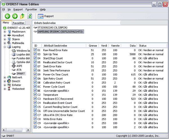Sort by Værste column header
Screen dimensions: 169x139
[x=115, y=45]
